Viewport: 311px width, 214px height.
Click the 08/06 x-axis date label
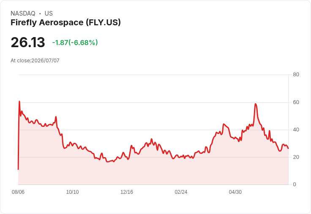pos(18,192)
